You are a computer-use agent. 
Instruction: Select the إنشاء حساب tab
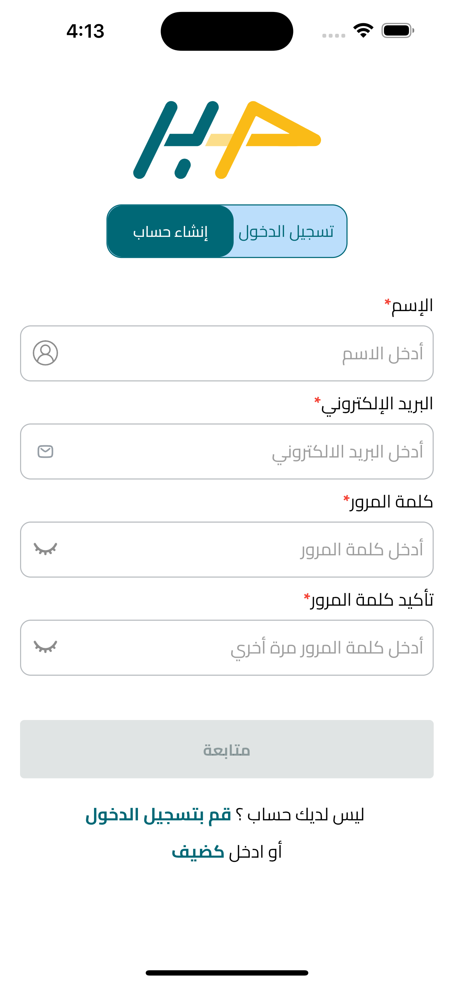(170, 232)
